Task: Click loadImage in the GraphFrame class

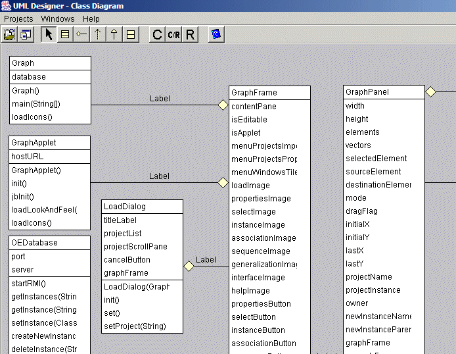Action: [250, 186]
